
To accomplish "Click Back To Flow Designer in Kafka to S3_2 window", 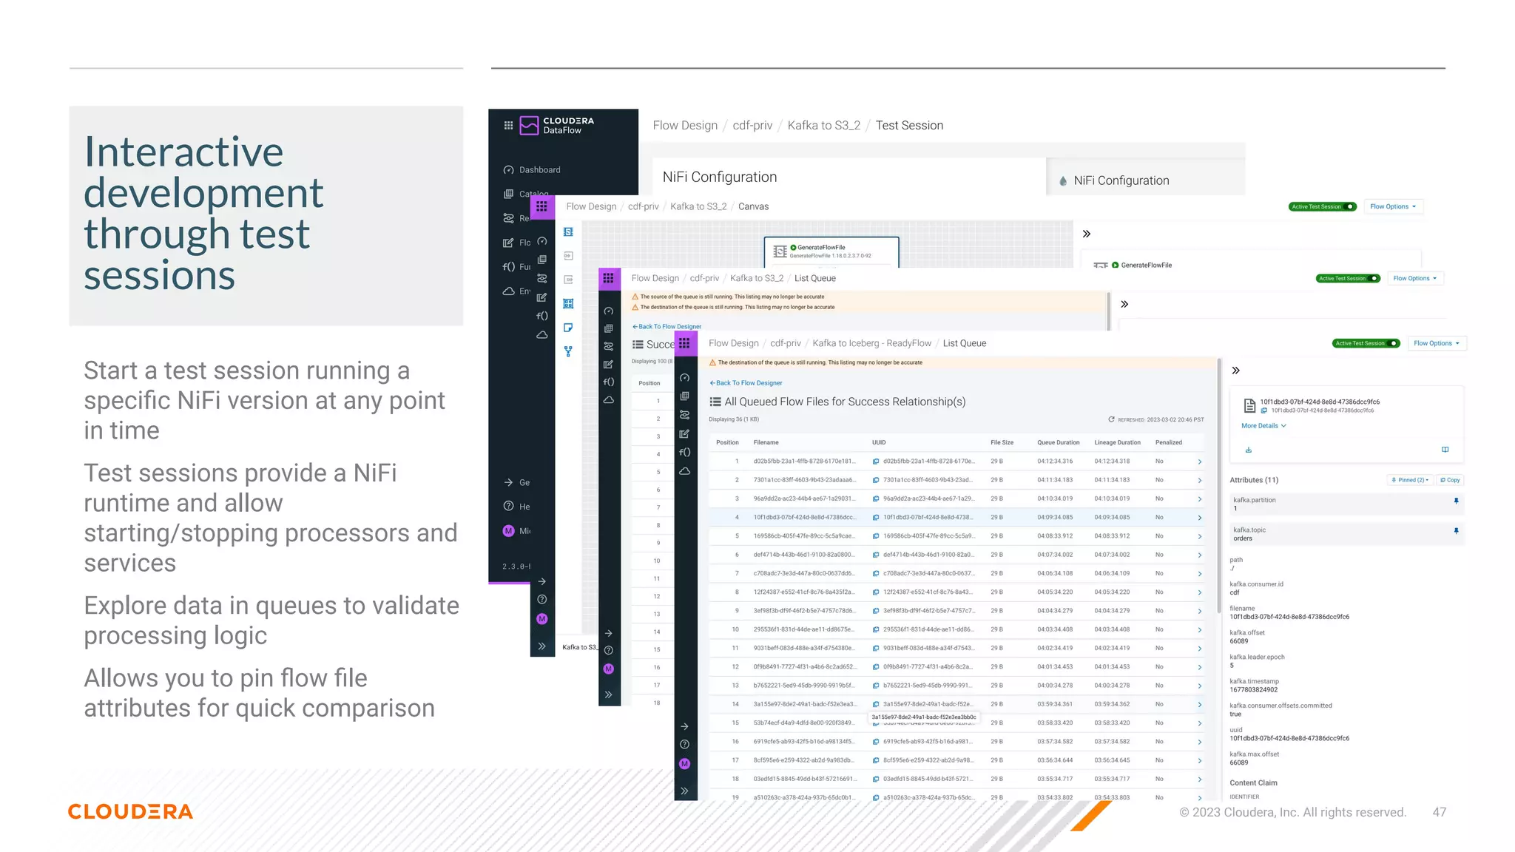I will click(667, 327).
